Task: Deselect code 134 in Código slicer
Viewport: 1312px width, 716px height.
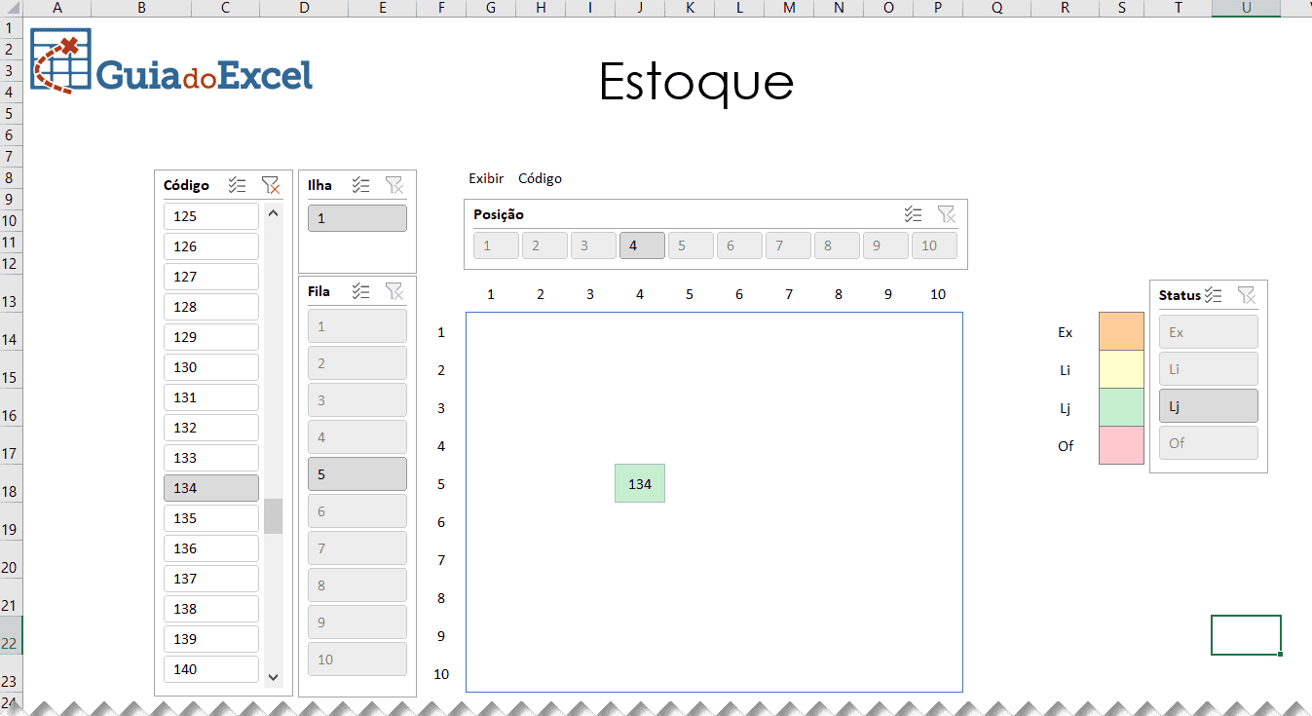Action: pyautogui.click(x=211, y=488)
